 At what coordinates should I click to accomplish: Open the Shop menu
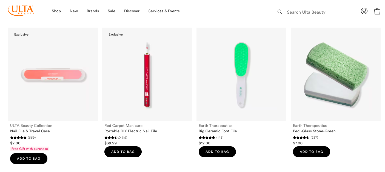56,11
